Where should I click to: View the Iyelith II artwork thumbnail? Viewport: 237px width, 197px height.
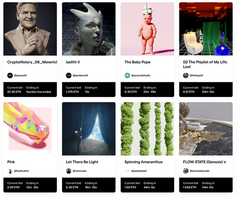coord(89,29)
